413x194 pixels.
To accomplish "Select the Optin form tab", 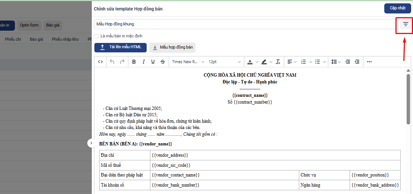I will [29, 25].
